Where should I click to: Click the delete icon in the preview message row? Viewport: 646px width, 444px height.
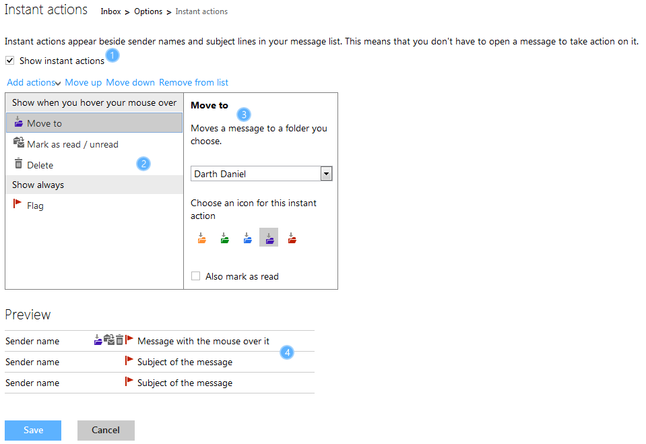click(119, 340)
